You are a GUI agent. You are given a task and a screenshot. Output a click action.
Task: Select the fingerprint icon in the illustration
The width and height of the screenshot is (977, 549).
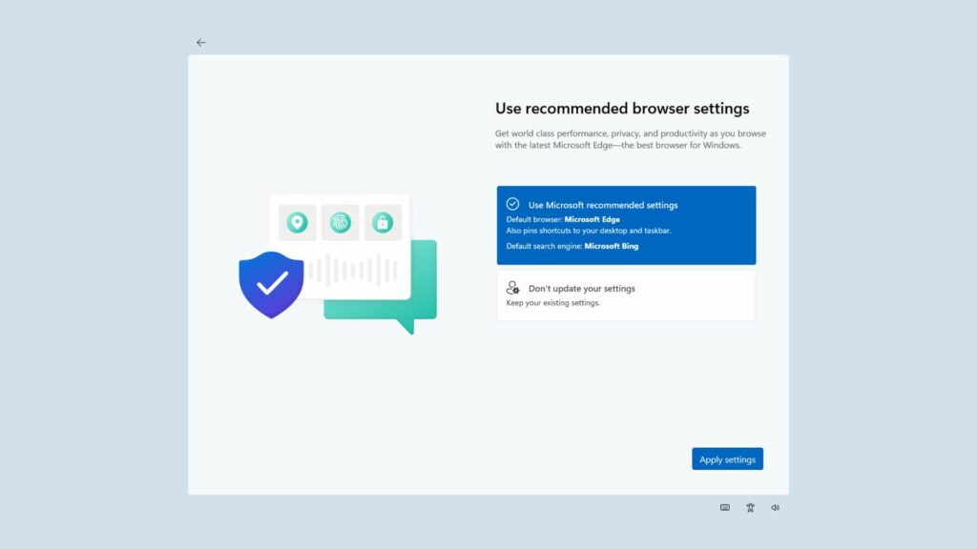click(x=341, y=222)
